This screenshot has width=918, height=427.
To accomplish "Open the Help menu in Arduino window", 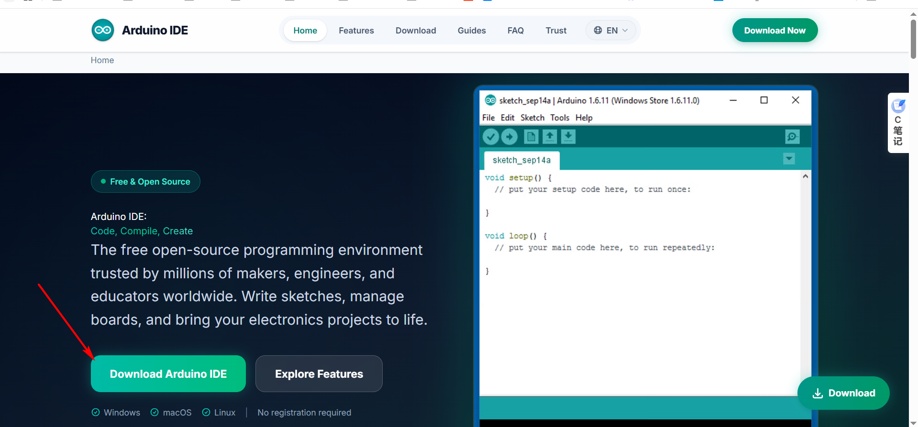I will (x=584, y=118).
